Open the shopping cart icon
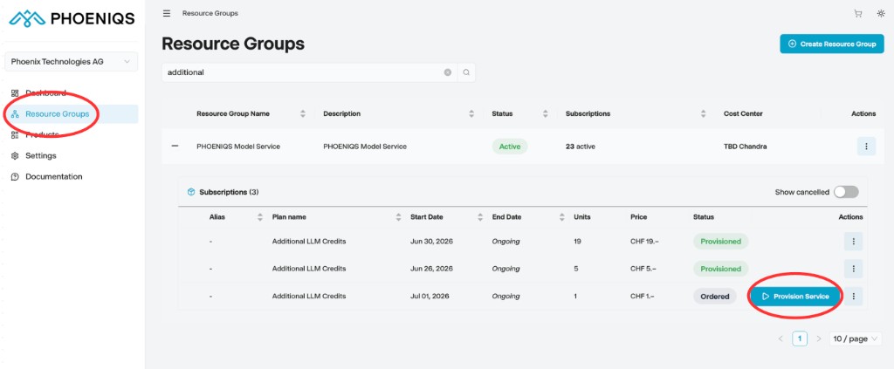Viewport: 894px width, 369px height. tap(857, 14)
